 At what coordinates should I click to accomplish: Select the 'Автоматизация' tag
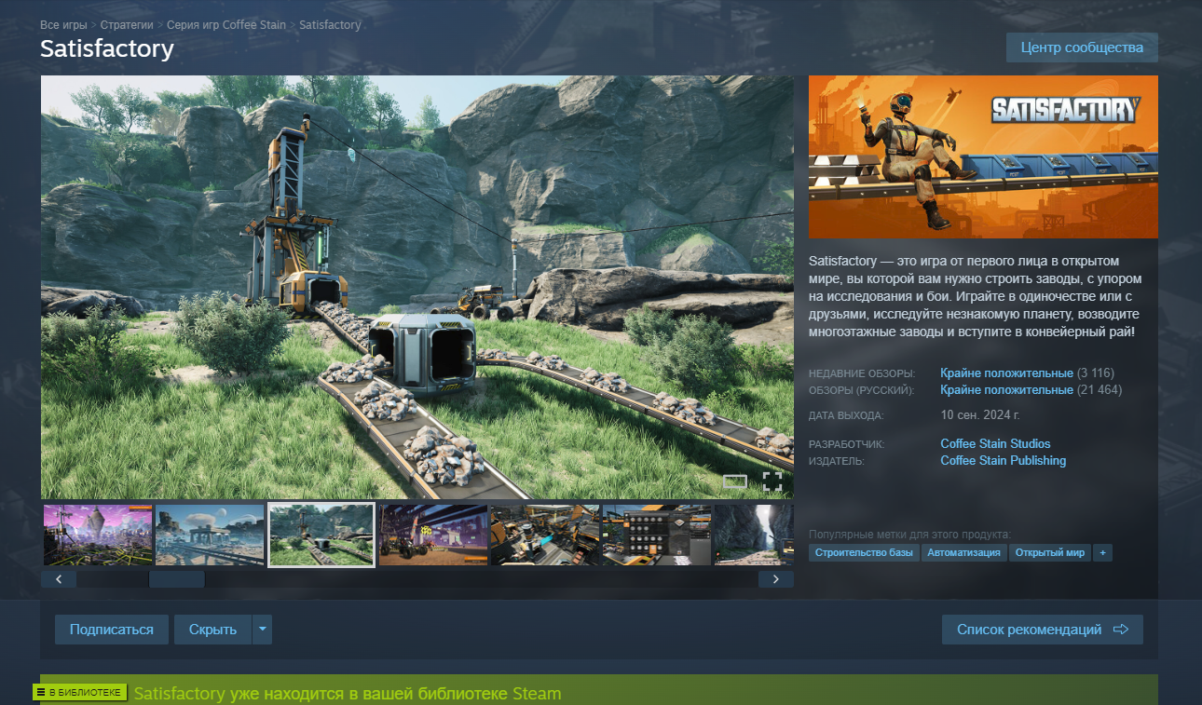[x=964, y=553]
